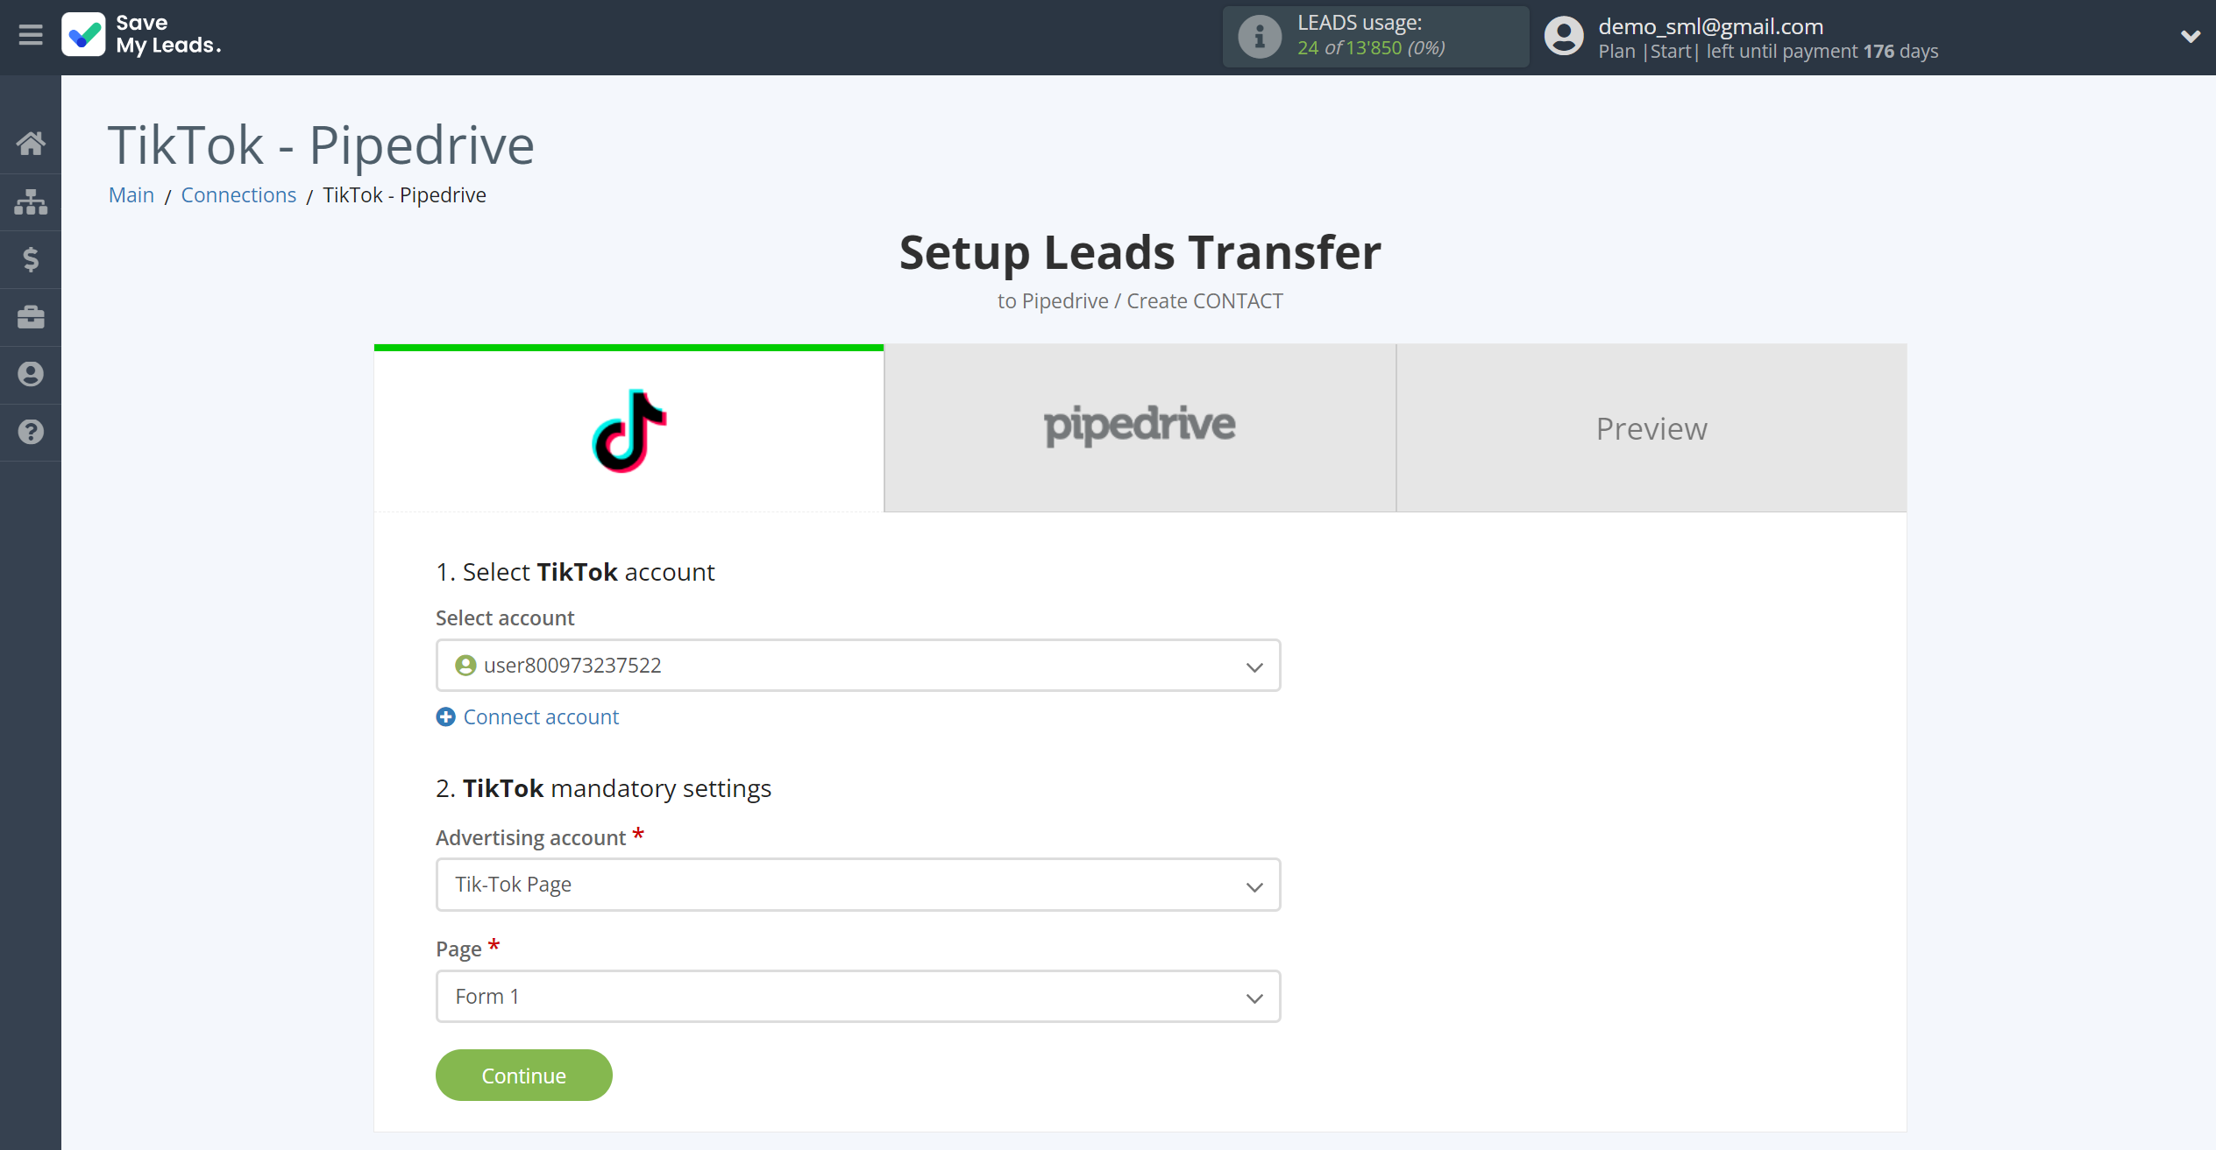
Task: Expand the Page Form 1 dropdown
Action: click(1254, 996)
